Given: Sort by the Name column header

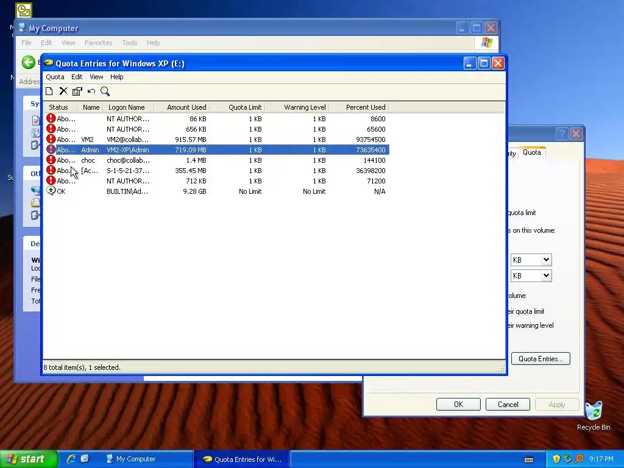Looking at the screenshot, I should point(91,107).
